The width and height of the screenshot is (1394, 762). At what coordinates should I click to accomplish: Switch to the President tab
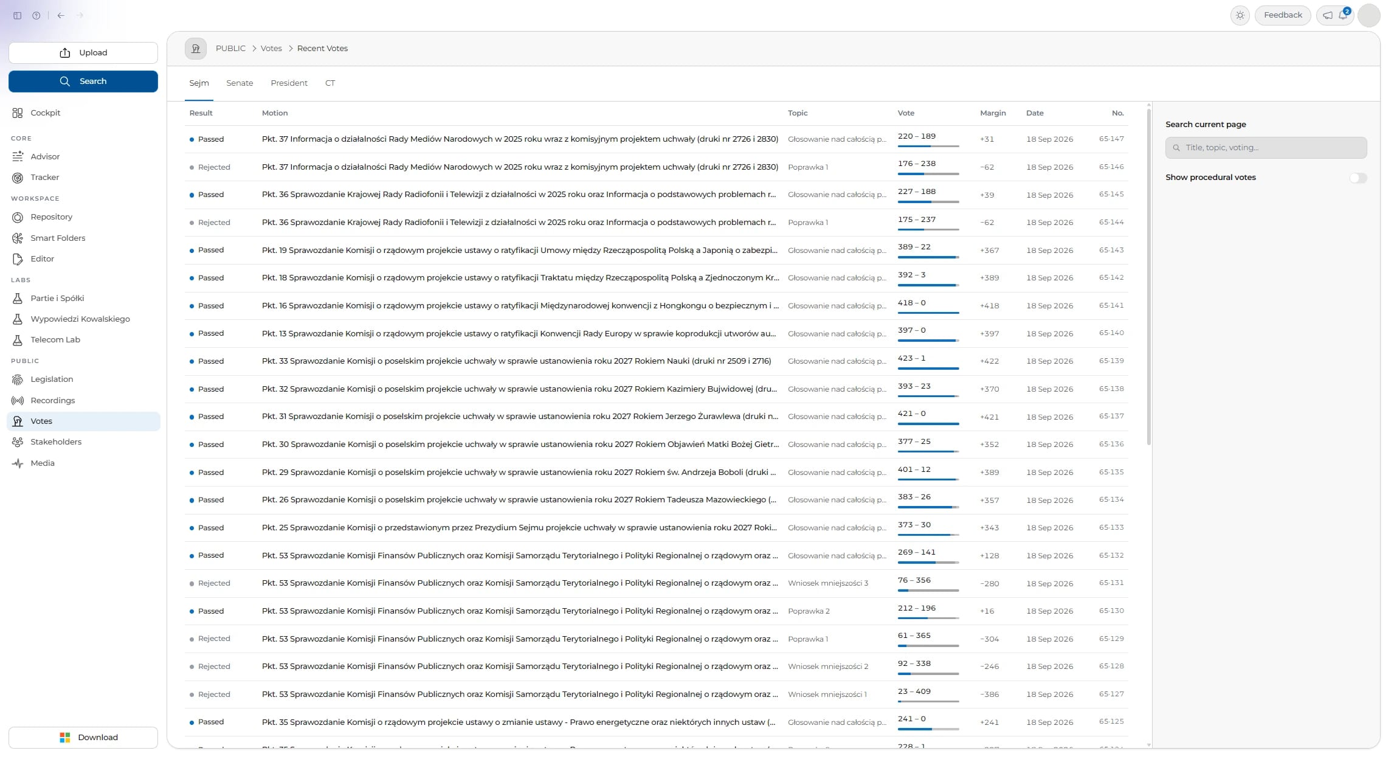(x=289, y=83)
